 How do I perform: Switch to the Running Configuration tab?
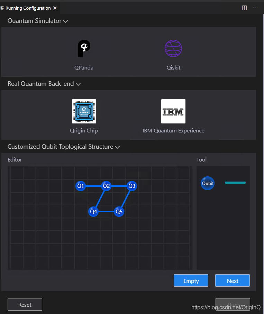28,8
